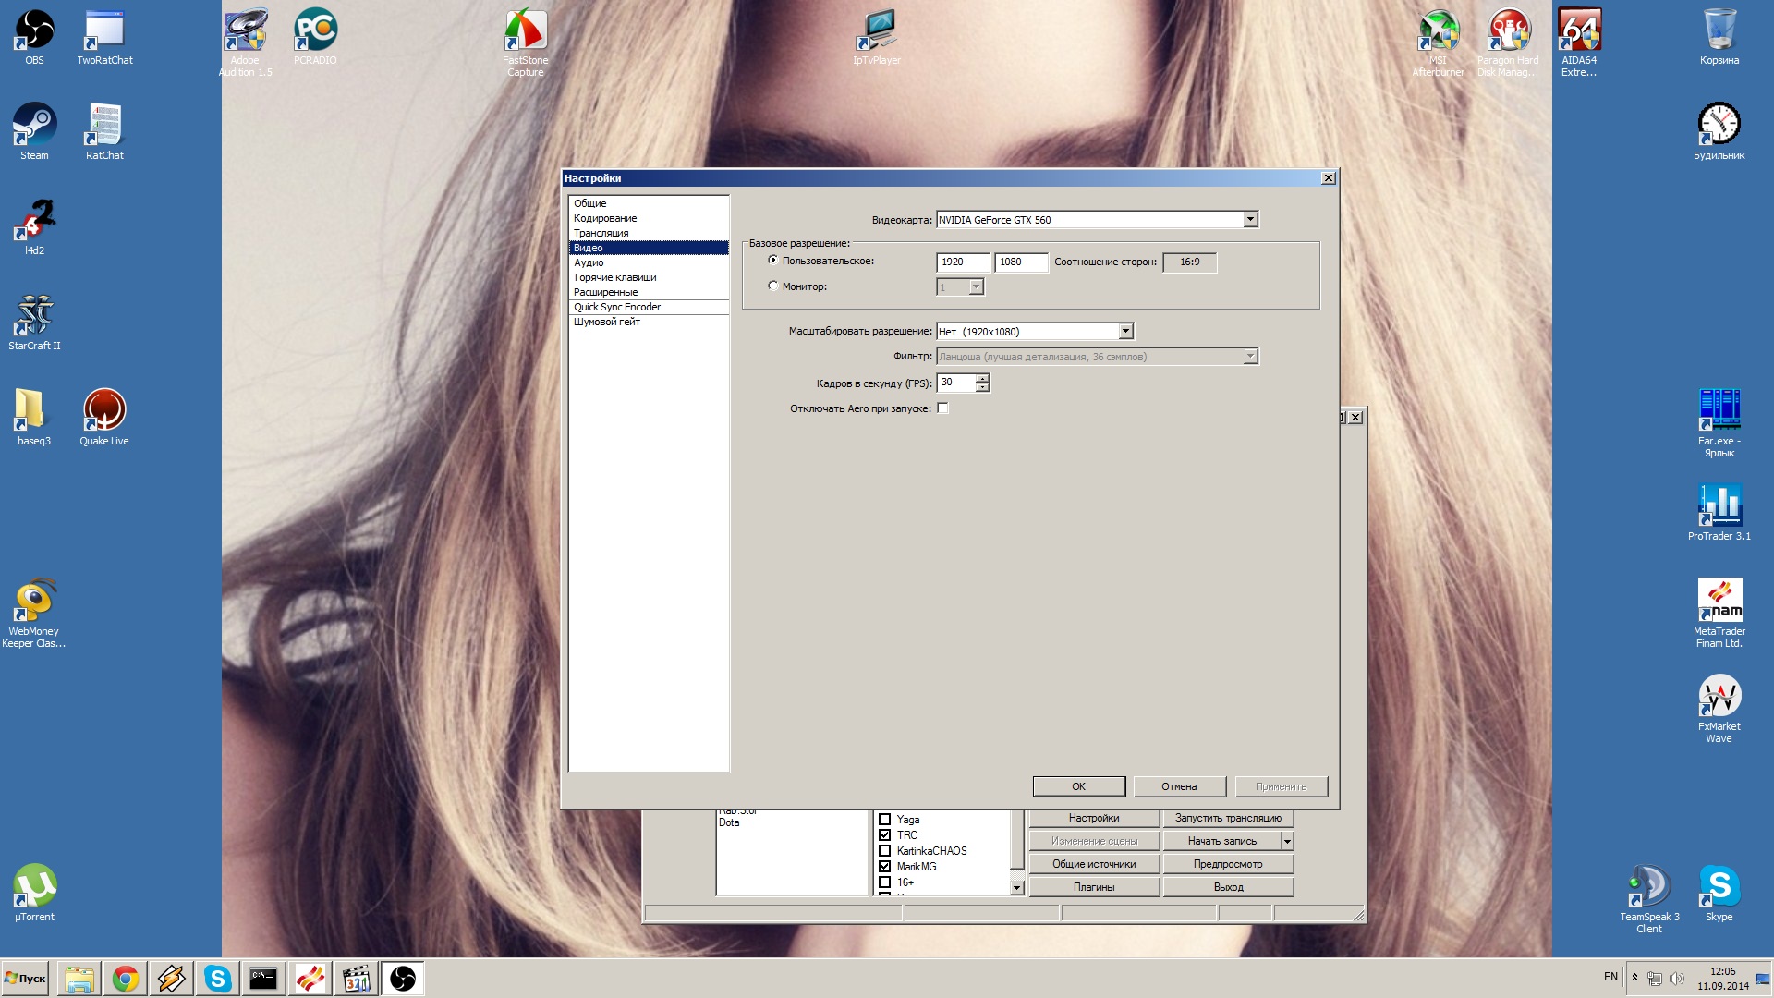This screenshot has height=998, width=1774.
Task: Enable the Отключать Aero при запуске checkbox
Action: pos(942,408)
